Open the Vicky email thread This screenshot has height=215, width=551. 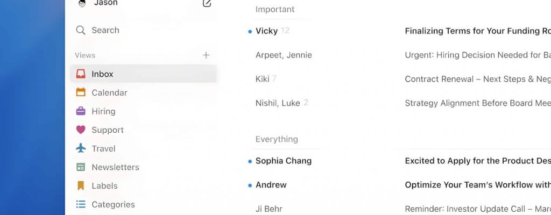266,31
